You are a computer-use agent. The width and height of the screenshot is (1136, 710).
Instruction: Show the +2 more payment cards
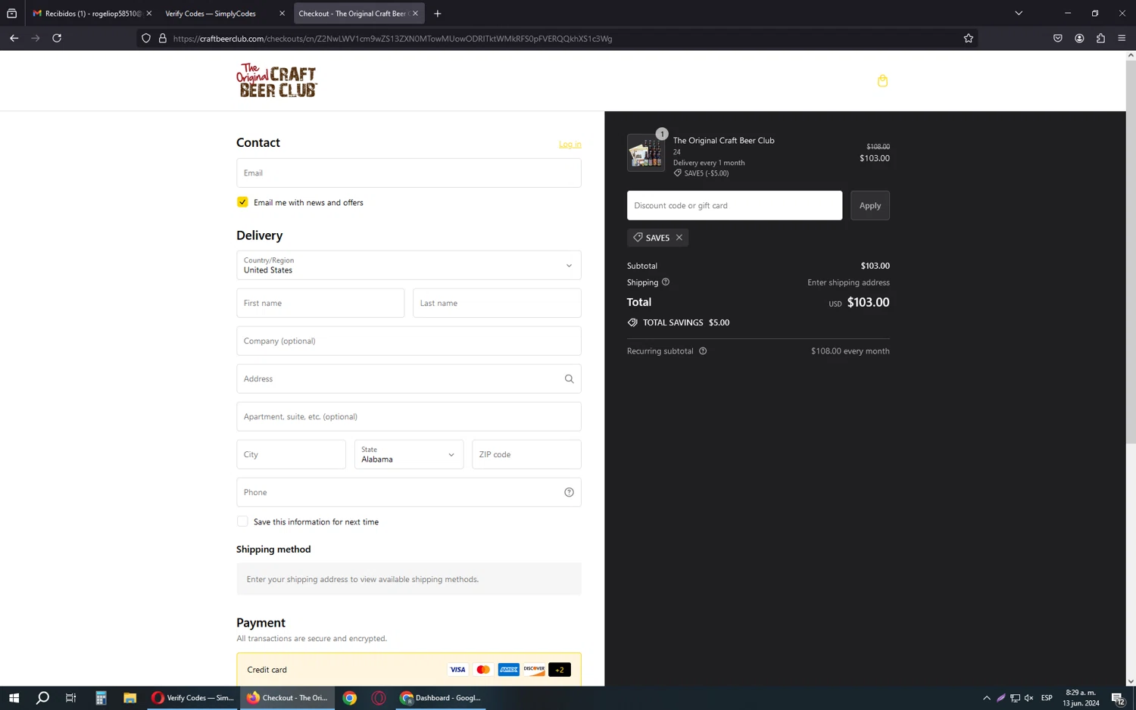tap(560, 670)
